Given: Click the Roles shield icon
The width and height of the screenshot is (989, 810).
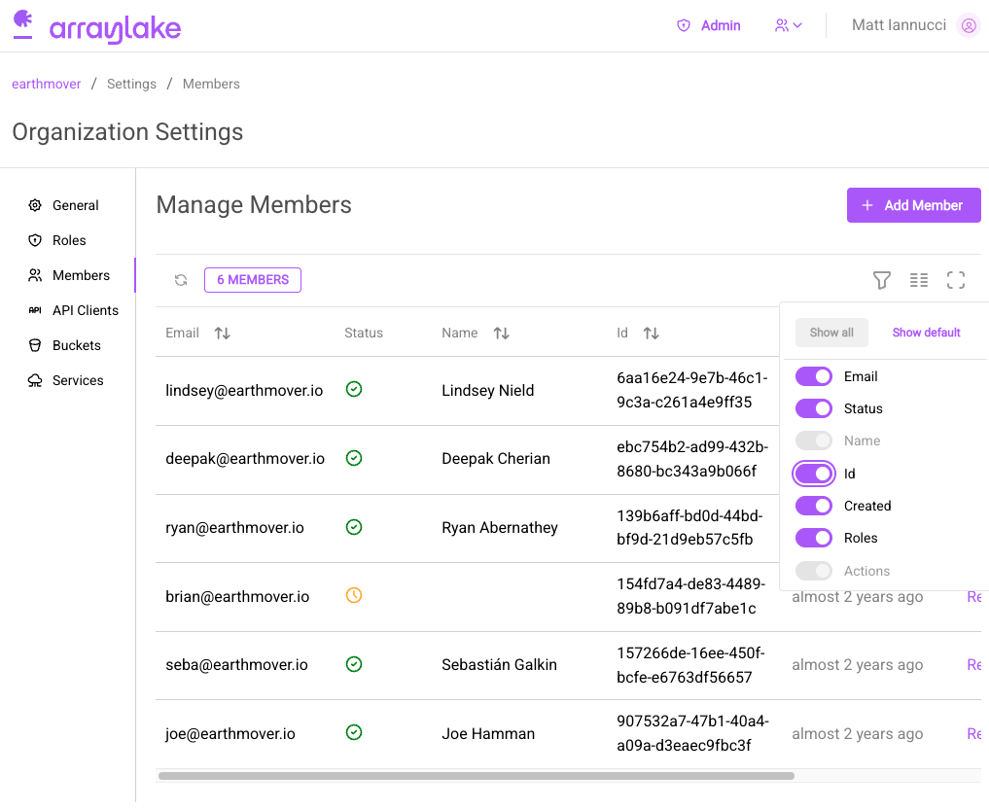Looking at the screenshot, I should [35, 240].
